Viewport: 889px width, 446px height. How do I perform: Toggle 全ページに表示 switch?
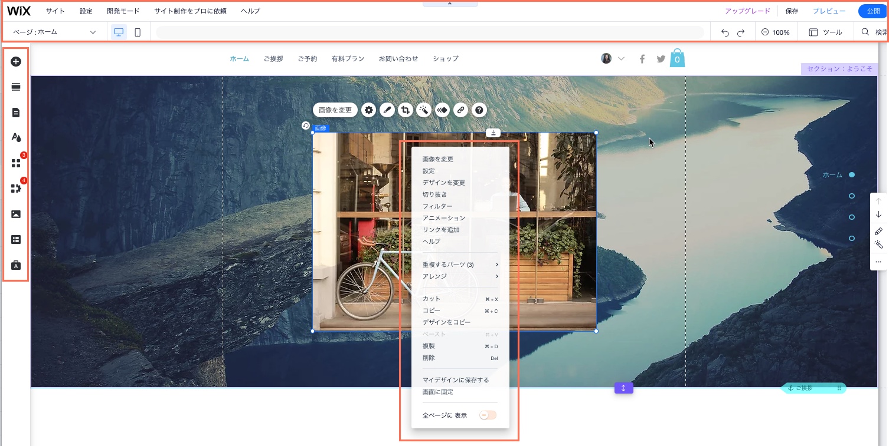[488, 415]
